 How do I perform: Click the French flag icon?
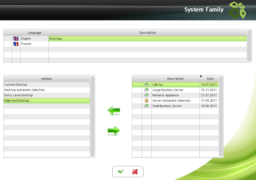point(16,44)
